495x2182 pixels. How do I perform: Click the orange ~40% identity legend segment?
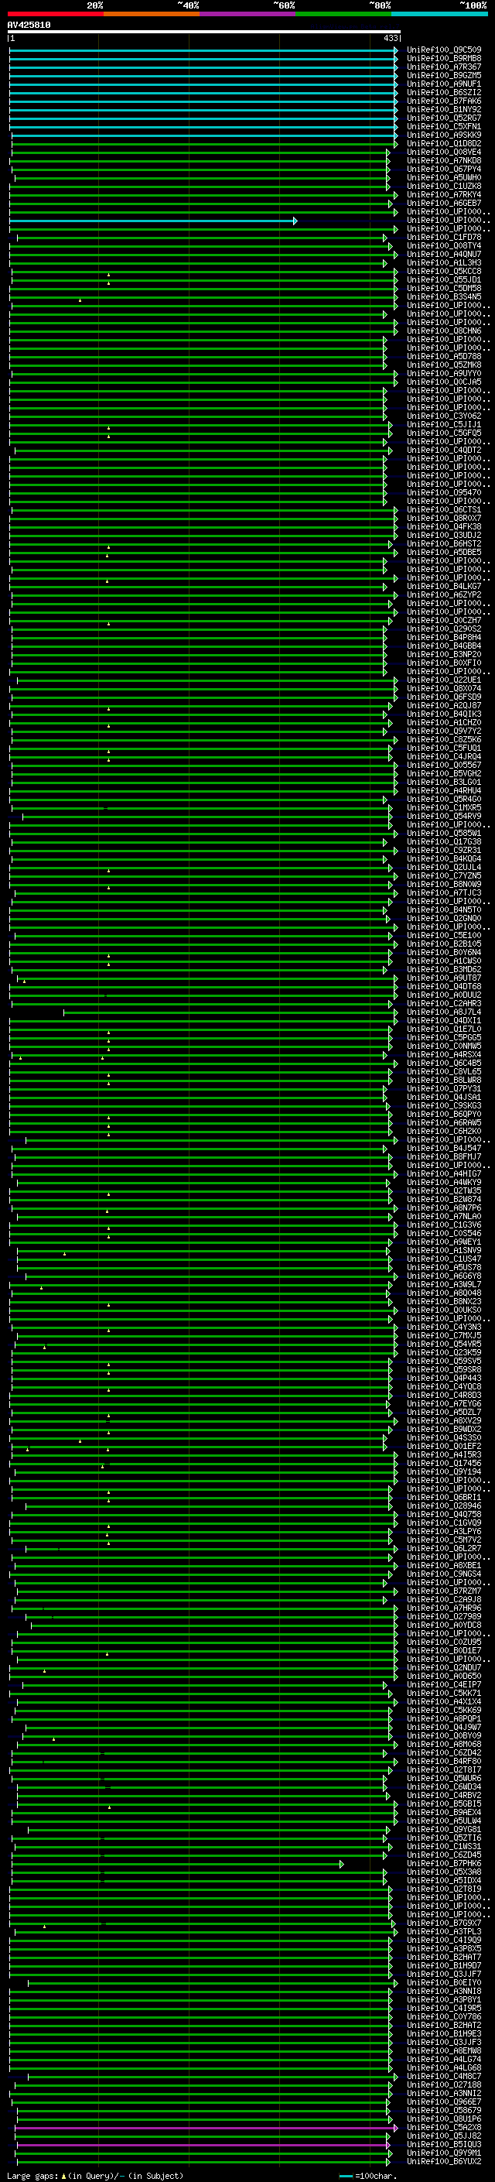152,14
